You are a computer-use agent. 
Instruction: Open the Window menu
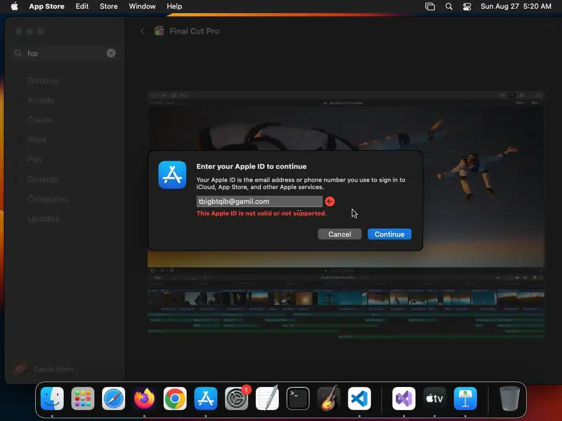(142, 6)
